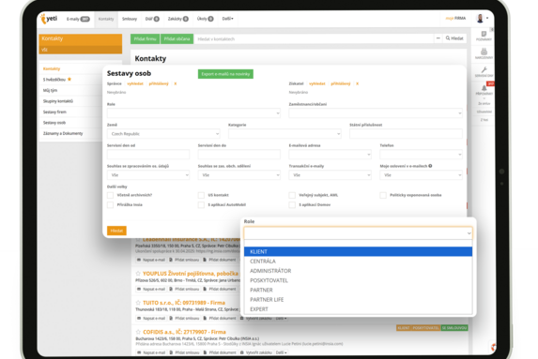Click the star beside S hvězdičkou
Screen dimensions: 538x359
click(x=69, y=79)
